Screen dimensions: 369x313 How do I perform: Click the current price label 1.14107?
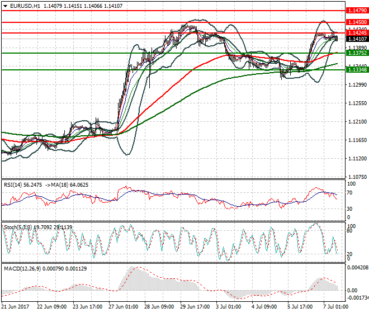(357, 39)
